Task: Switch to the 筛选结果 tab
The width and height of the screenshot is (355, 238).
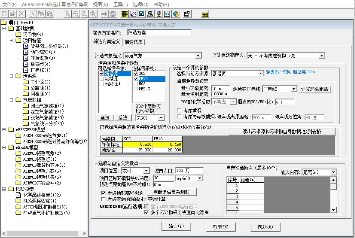Action: 133,42
